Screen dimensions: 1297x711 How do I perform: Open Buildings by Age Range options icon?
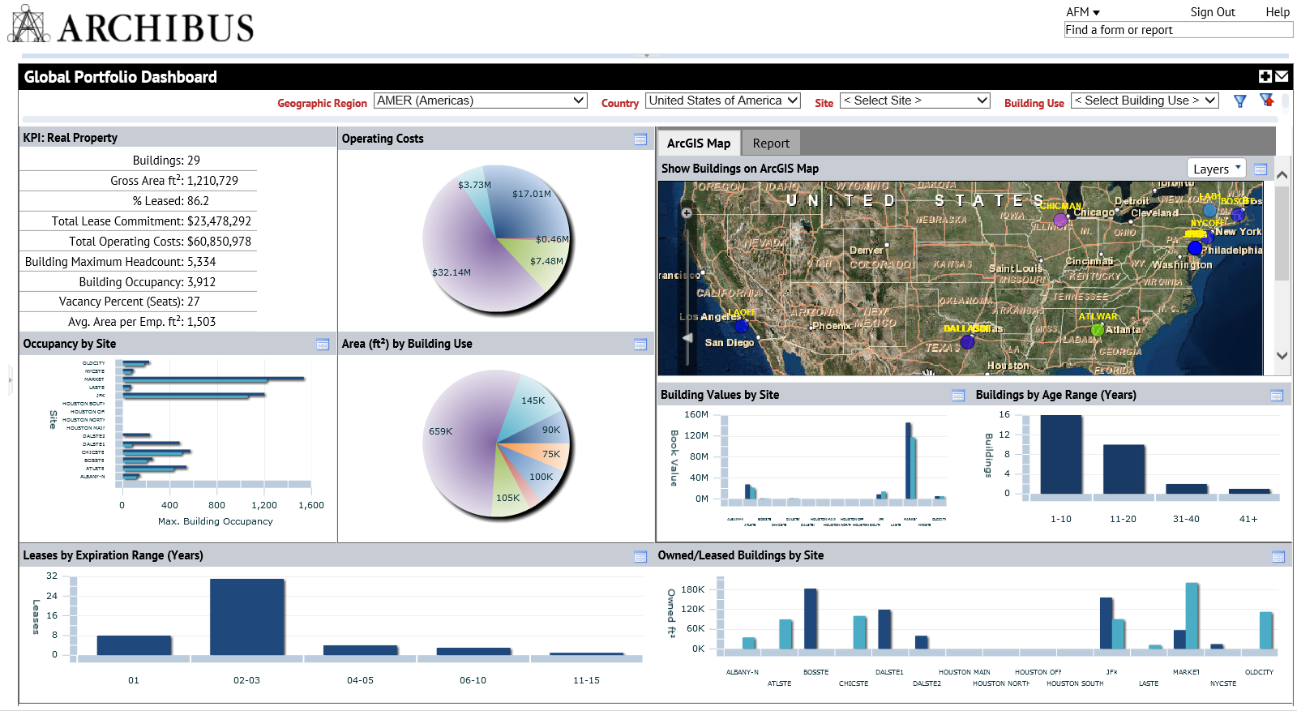click(1277, 396)
